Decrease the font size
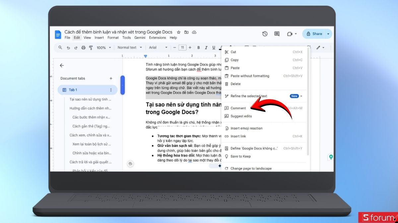Screen dimensions: 398x223 [x=174, y=48]
